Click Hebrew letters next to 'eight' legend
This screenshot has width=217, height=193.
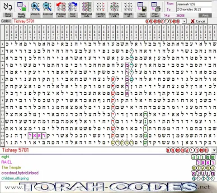click(x=203, y=157)
